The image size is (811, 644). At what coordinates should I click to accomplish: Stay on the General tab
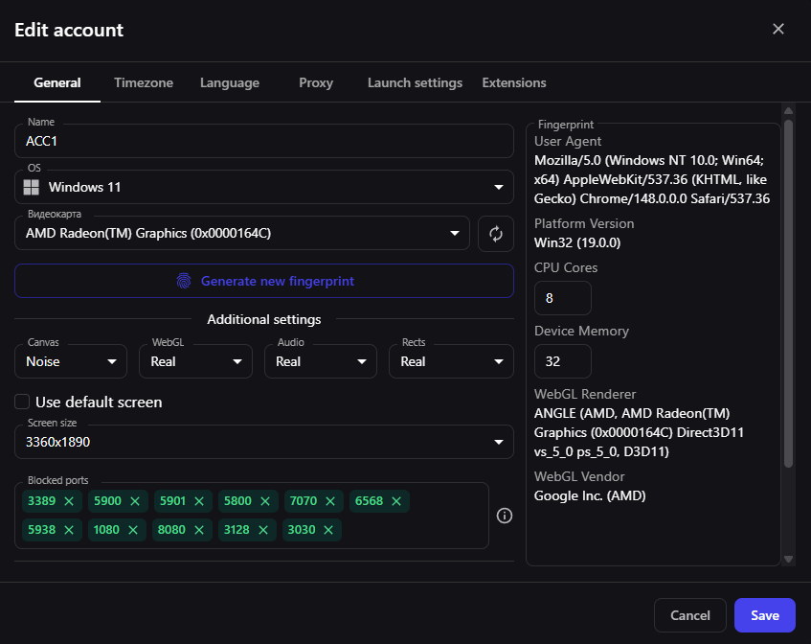coord(57,82)
